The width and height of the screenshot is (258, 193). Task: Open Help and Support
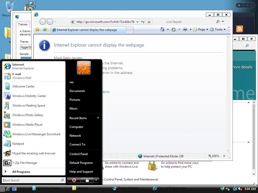[84, 171]
